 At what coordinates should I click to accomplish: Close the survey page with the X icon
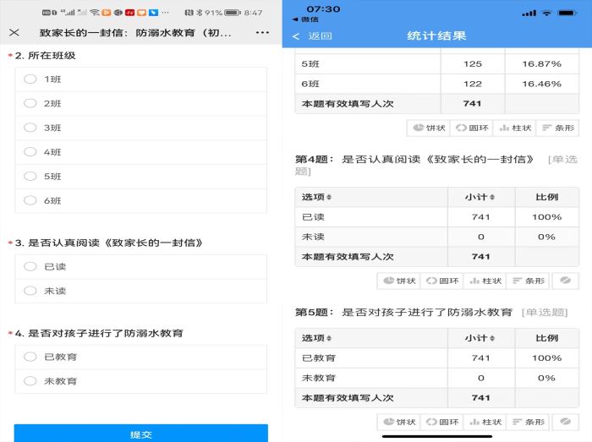pyautogui.click(x=14, y=32)
